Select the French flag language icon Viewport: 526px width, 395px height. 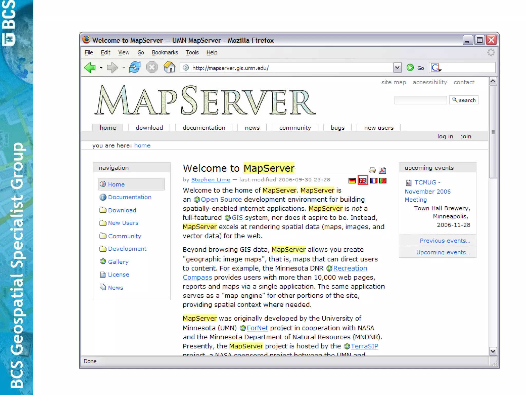coord(373,181)
